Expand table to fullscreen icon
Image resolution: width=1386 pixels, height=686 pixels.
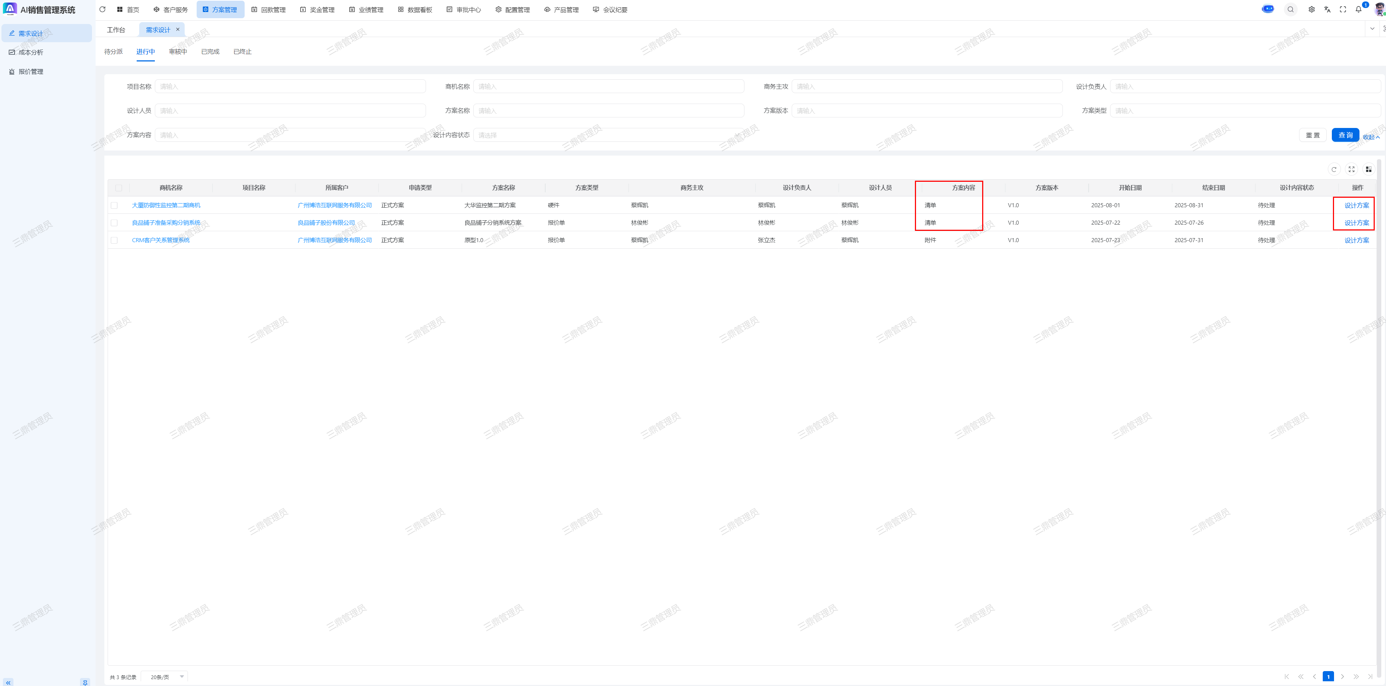click(x=1351, y=169)
